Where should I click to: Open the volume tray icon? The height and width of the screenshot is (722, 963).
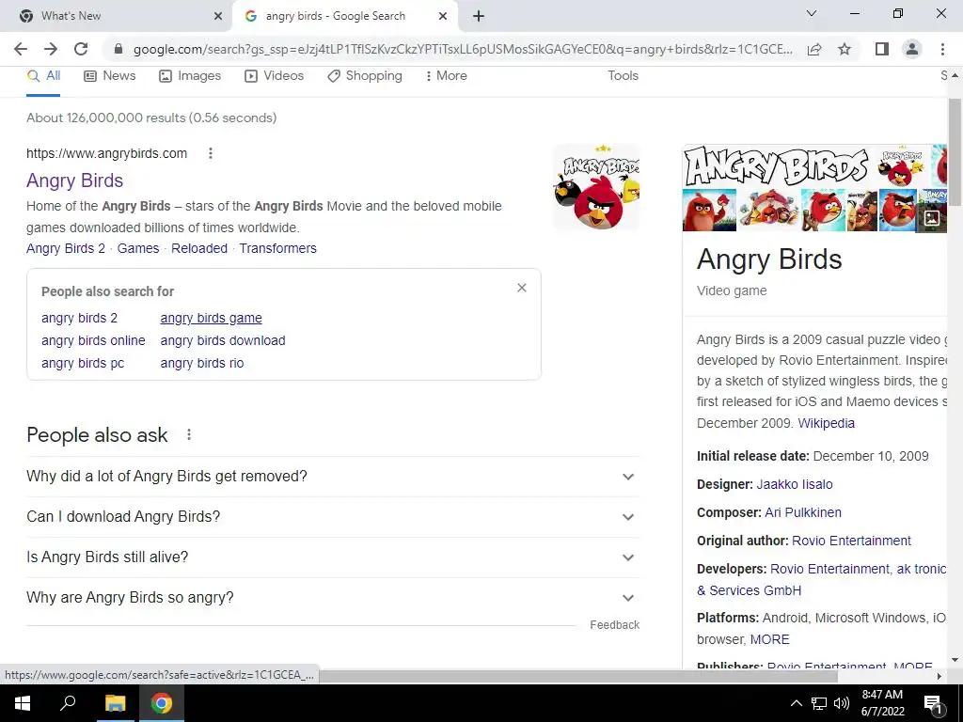coord(842,703)
